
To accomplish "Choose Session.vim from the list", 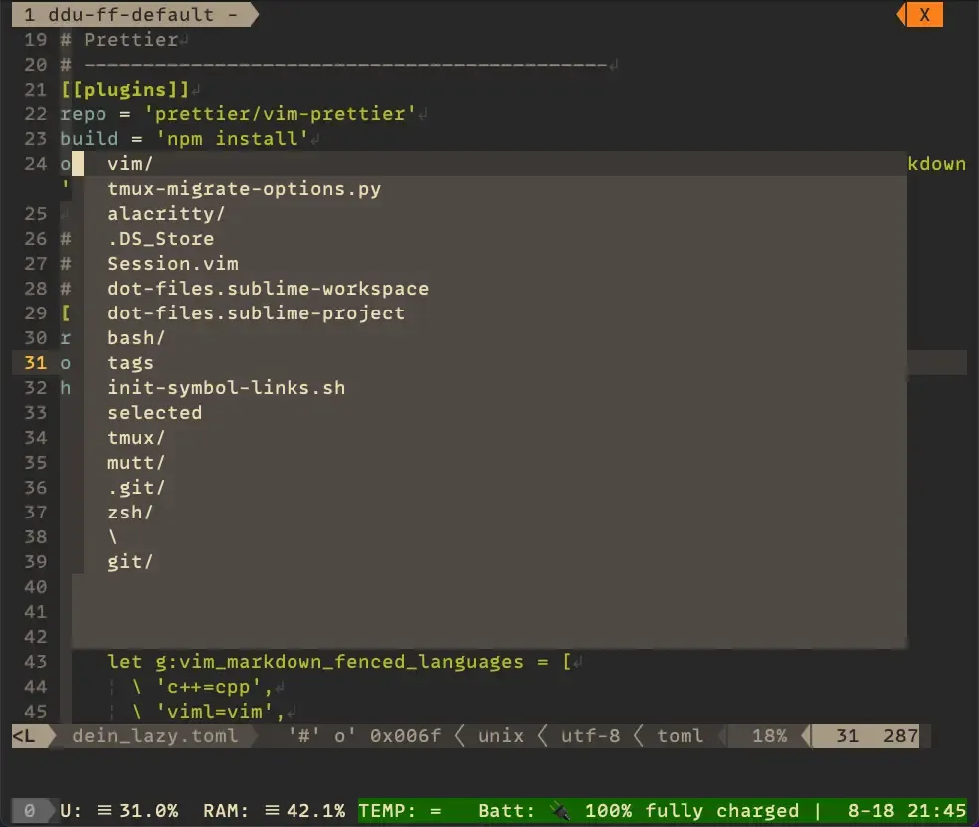I will coord(172,264).
